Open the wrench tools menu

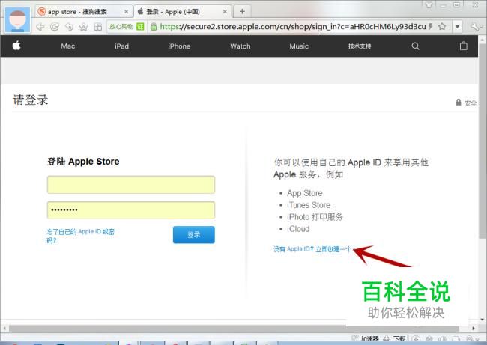point(474,27)
